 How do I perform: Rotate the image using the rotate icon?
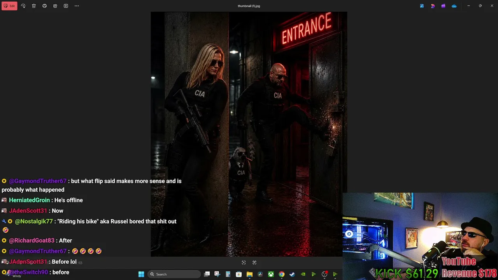pyautogui.click(x=23, y=6)
